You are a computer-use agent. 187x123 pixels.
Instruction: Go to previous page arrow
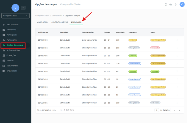(175, 110)
